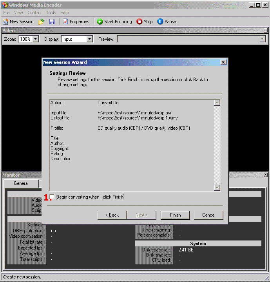Maximize the Windows Media Encoder window
The width and height of the screenshot is (270, 282).
coord(258,5)
